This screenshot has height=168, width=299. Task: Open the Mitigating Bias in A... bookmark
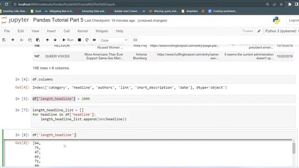(x=59, y=11)
